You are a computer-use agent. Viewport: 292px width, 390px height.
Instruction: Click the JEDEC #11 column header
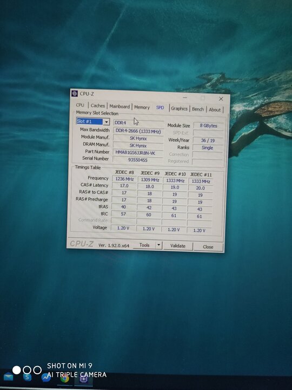pos(201,174)
